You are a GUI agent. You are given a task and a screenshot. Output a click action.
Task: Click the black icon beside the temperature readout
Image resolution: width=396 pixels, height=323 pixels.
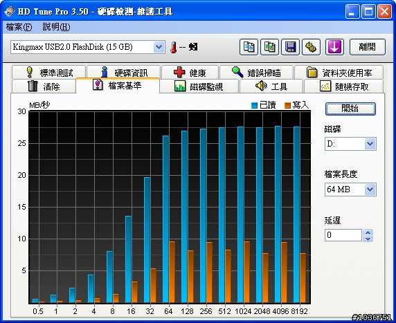coord(193,46)
